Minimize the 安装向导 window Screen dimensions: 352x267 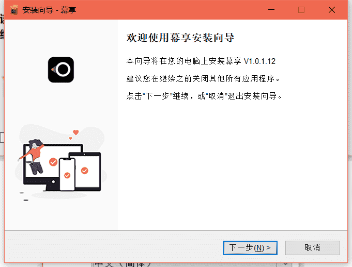click(x=271, y=10)
